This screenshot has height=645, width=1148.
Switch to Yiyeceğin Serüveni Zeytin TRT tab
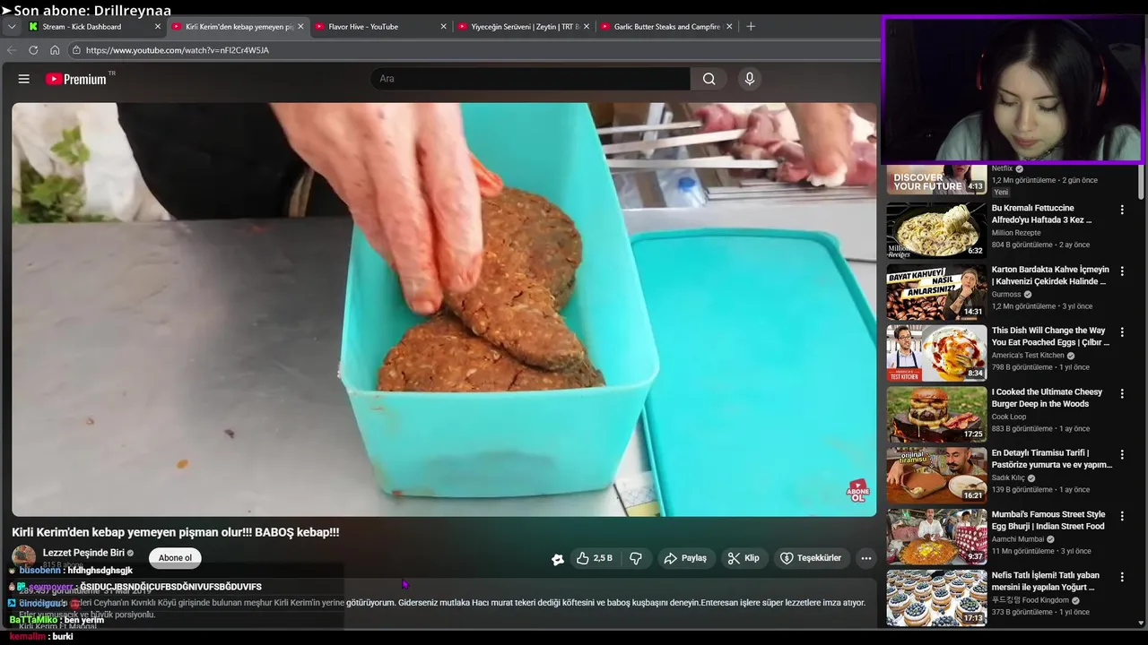tap(525, 27)
